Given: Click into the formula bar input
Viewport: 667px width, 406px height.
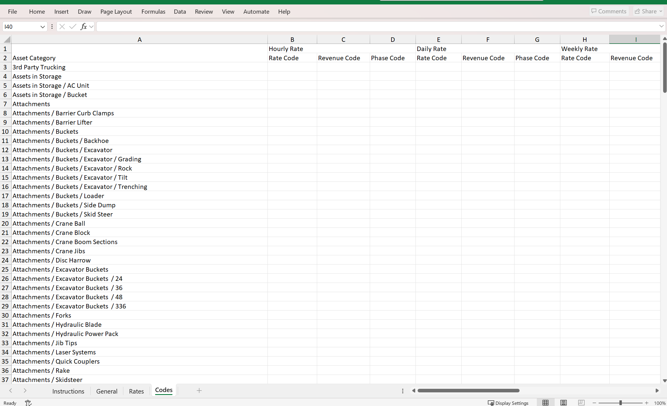Looking at the screenshot, I should 377,27.
